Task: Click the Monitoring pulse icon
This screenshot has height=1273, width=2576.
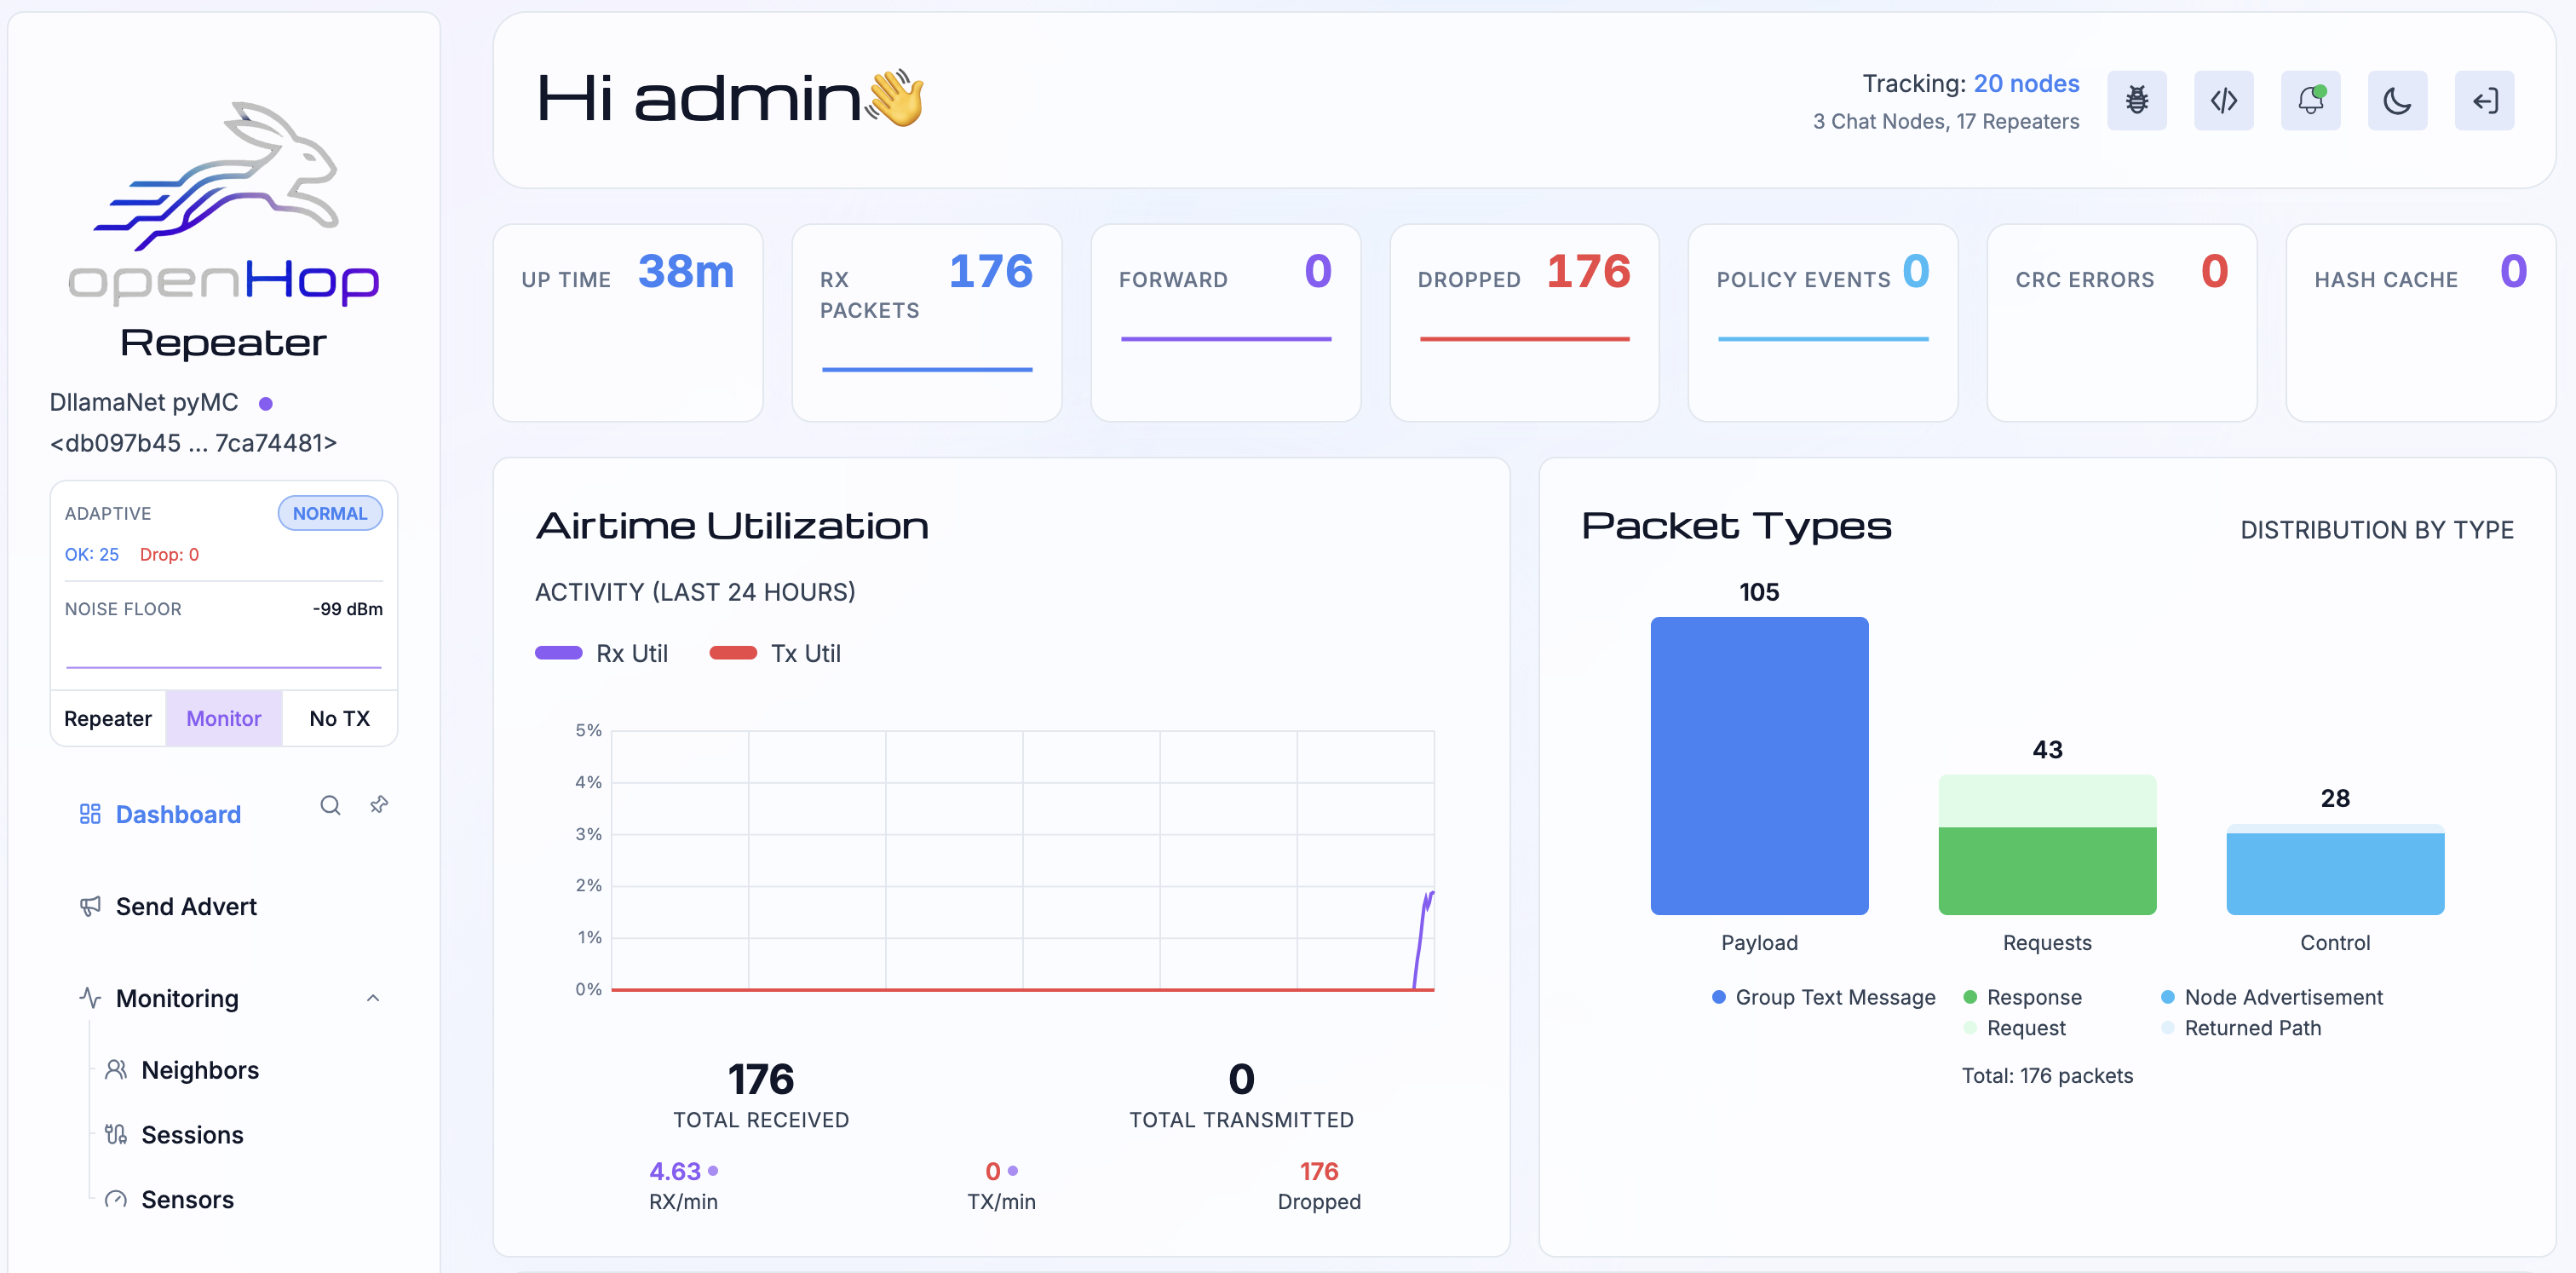Action: [x=90, y=998]
